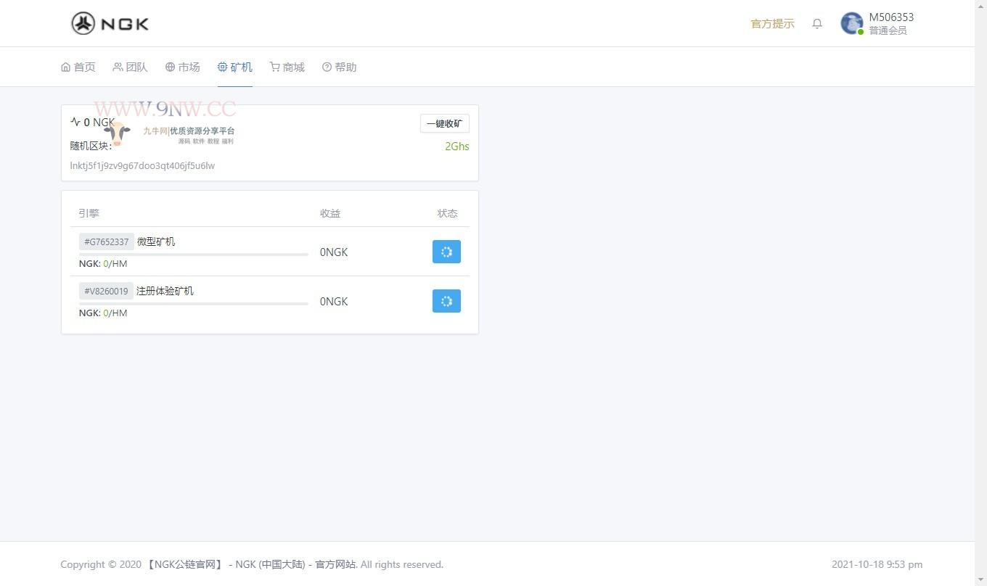
Task: Click the 状态 column header
Action: coord(448,213)
